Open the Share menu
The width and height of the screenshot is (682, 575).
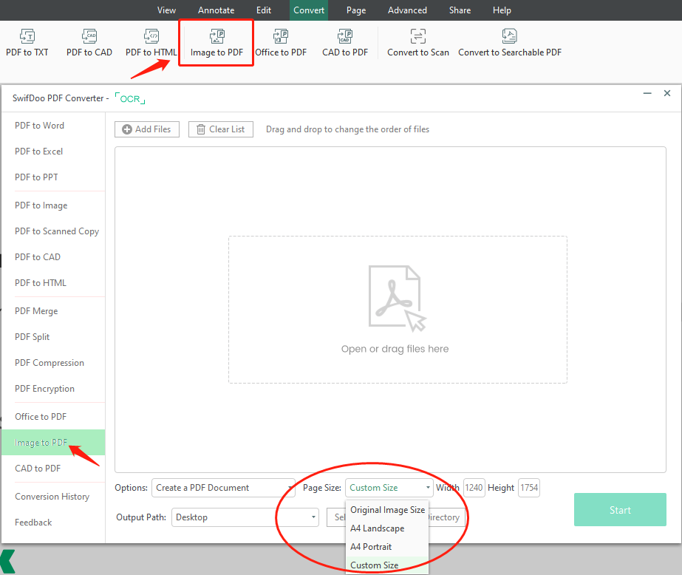coord(460,10)
